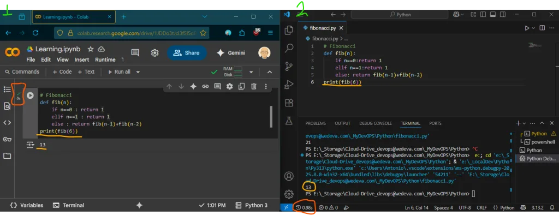Add a Code cell in Colab
Screen dimensions: 559x215
[x=62, y=71]
